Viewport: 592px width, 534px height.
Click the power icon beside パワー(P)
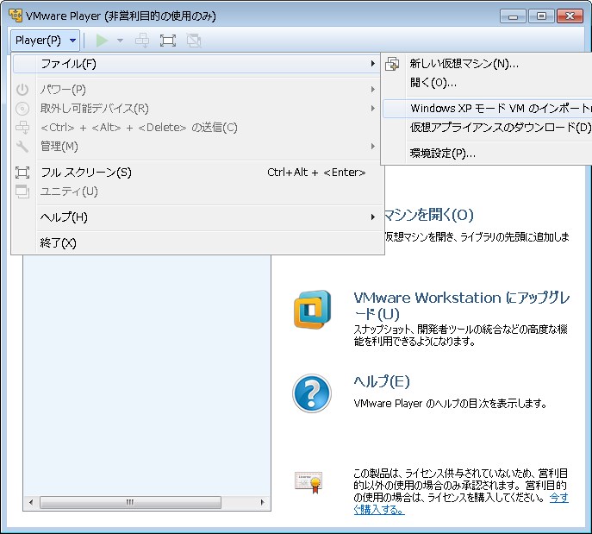pos(22,90)
